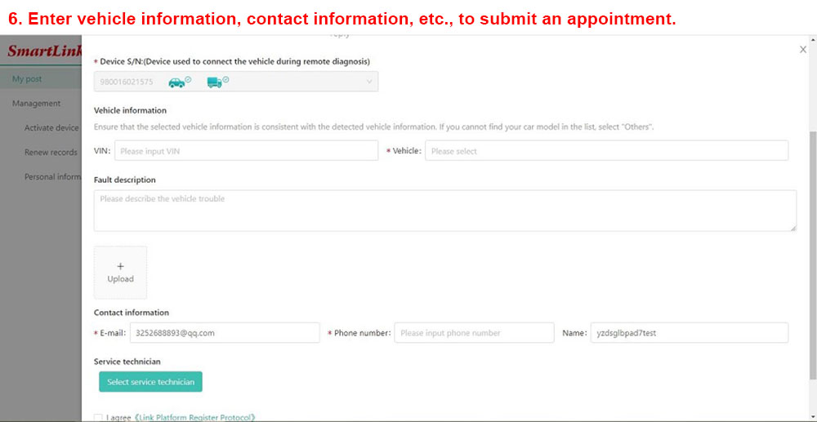Viewport: 817px width, 422px height.
Task: Click into the Fault description text area
Action: point(445,211)
